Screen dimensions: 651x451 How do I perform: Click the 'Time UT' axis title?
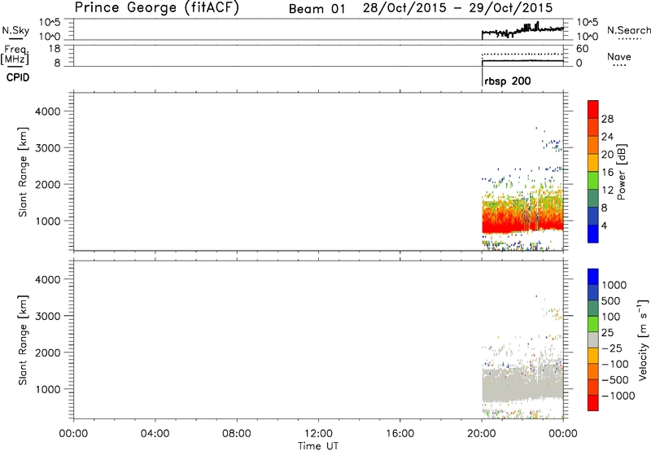point(318,446)
